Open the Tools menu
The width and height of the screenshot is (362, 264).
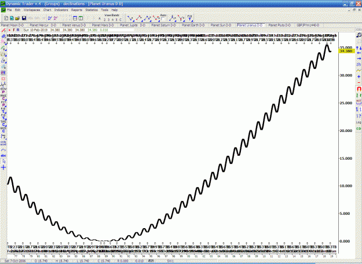104,10
